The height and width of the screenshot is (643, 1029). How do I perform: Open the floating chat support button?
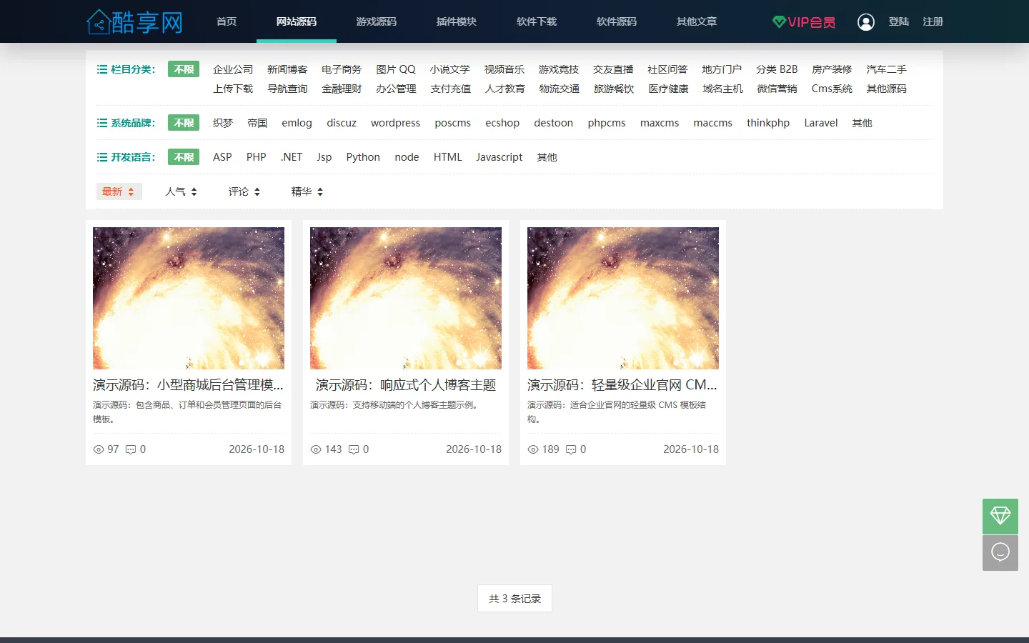pyautogui.click(x=1000, y=553)
